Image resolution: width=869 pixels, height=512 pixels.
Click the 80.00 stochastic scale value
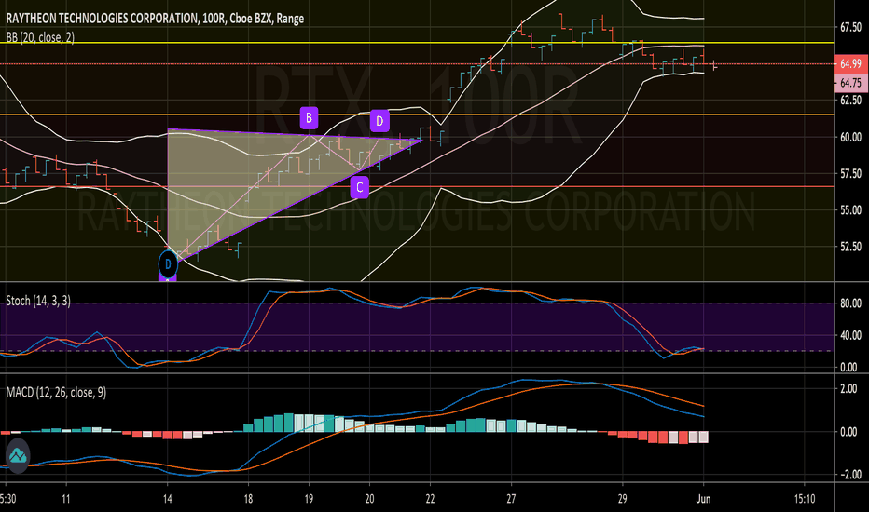pyautogui.click(x=850, y=303)
